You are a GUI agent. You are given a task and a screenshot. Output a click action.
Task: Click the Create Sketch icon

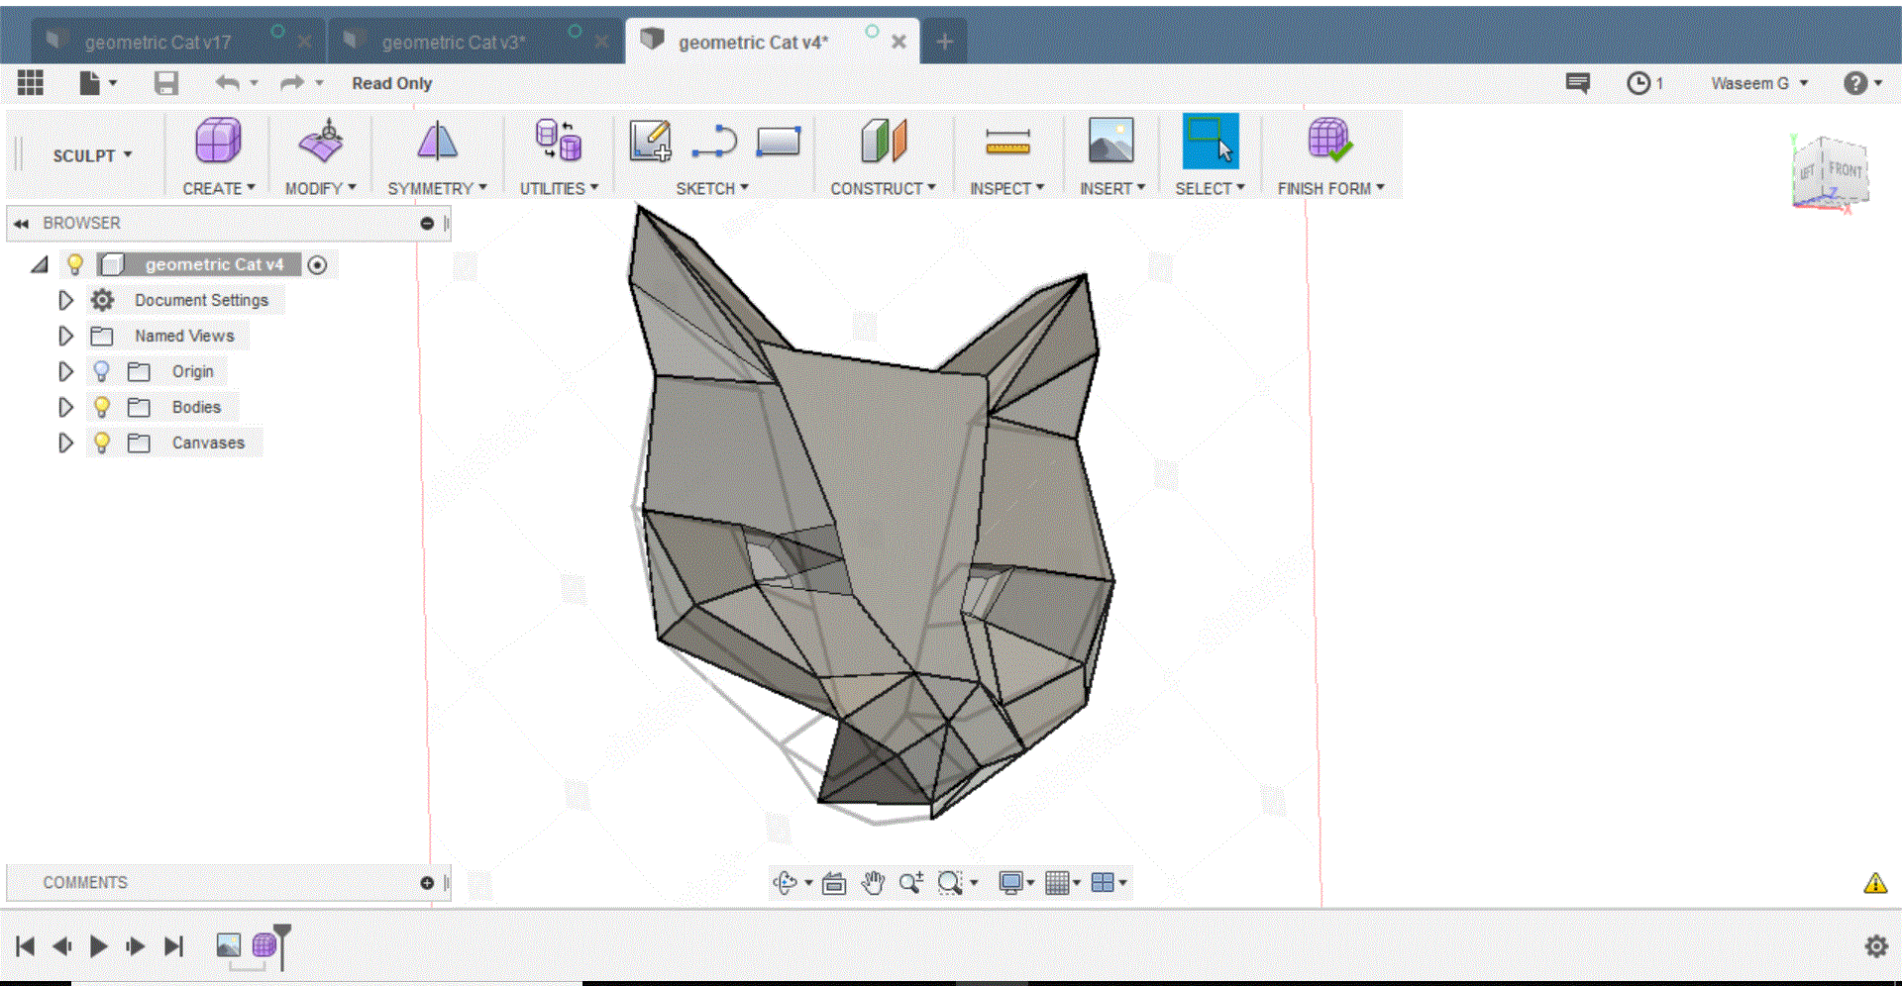pos(651,142)
